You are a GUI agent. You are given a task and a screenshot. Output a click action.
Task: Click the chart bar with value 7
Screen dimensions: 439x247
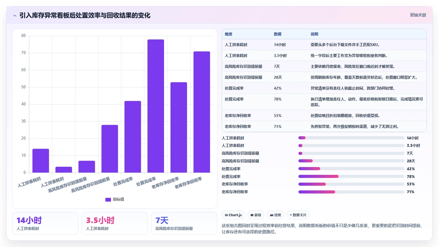point(87,167)
